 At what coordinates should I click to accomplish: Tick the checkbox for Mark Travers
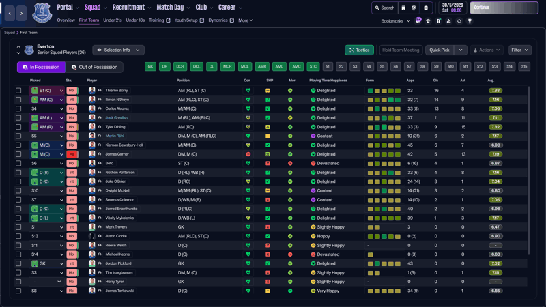coord(18,227)
